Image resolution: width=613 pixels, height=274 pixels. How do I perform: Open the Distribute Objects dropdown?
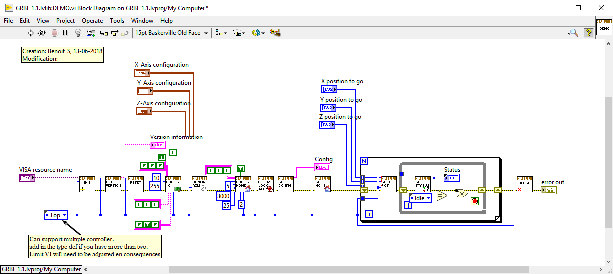[x=239, y=33]
